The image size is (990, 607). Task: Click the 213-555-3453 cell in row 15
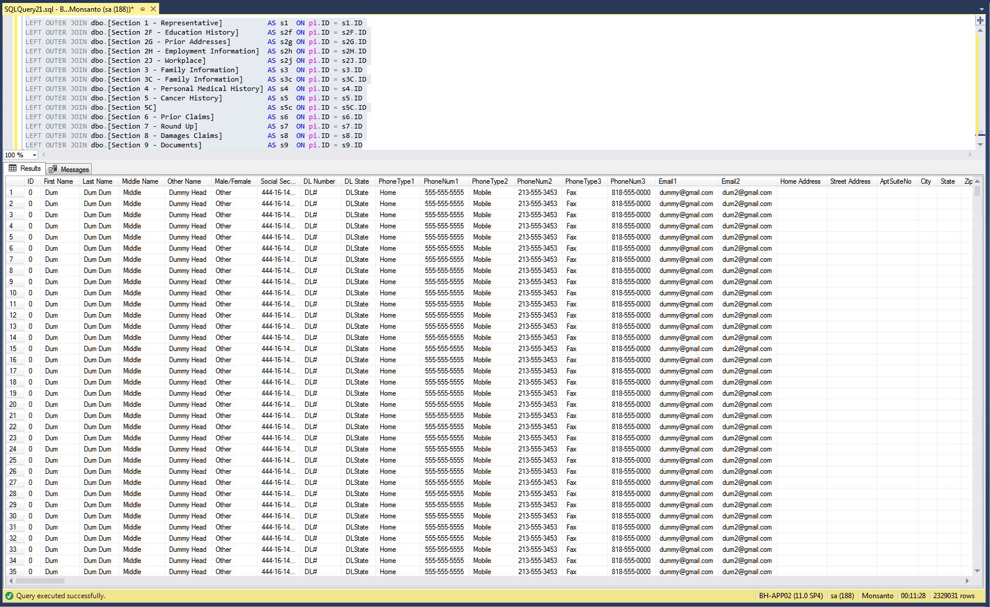pos(538,349)
